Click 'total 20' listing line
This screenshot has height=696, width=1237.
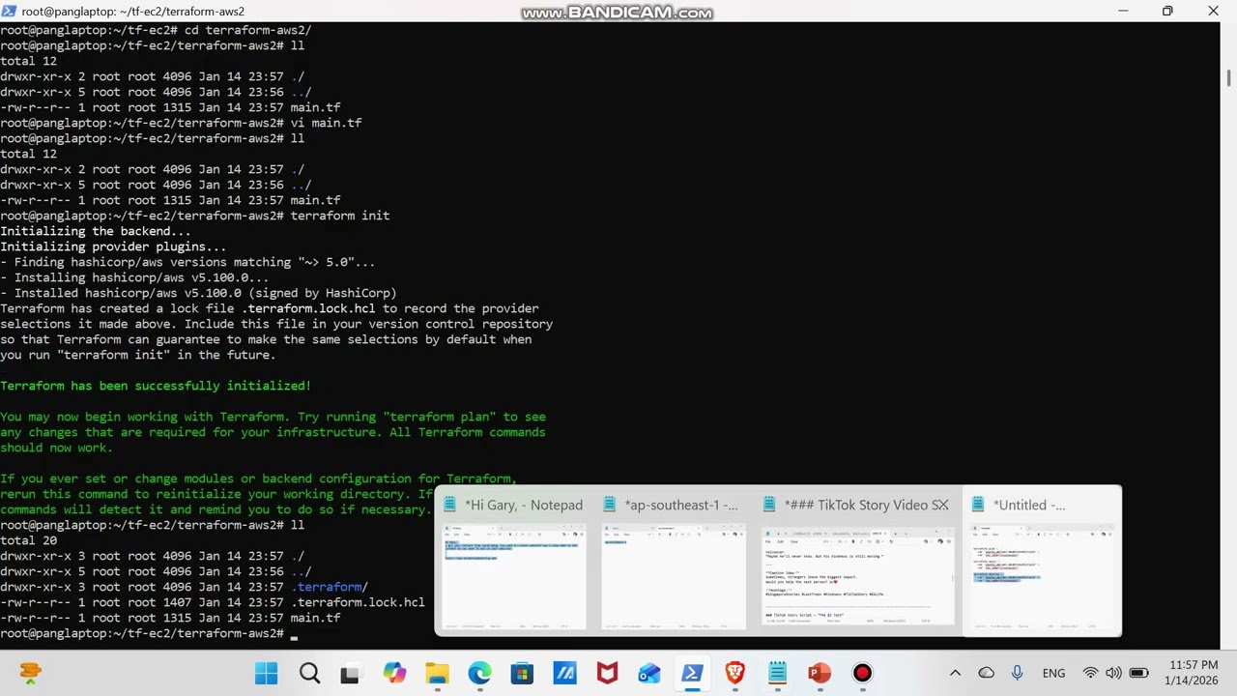[x=28, y=540]
